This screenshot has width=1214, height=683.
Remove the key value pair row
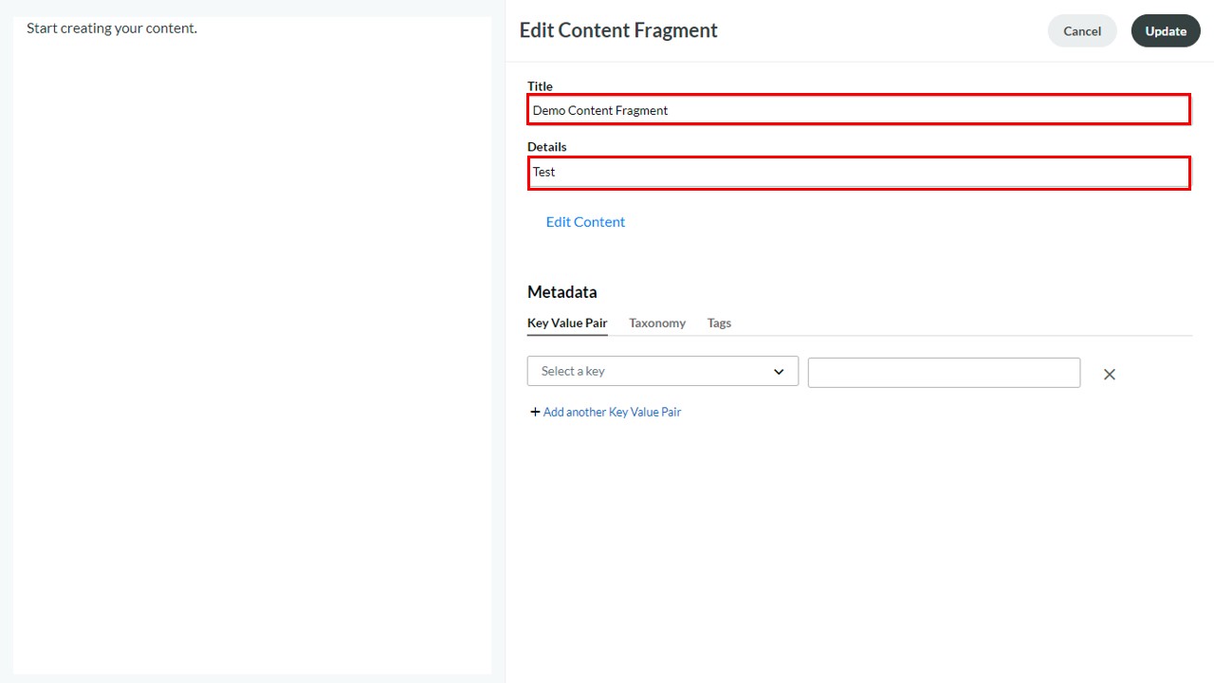tap(1109, 375)
